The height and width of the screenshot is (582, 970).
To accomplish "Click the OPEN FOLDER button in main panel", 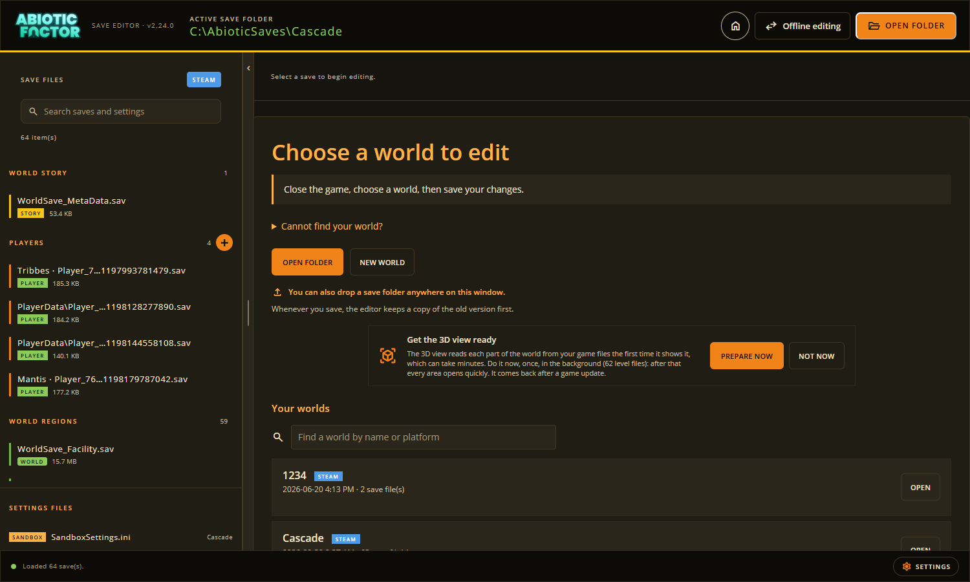I will coord(307,262).
